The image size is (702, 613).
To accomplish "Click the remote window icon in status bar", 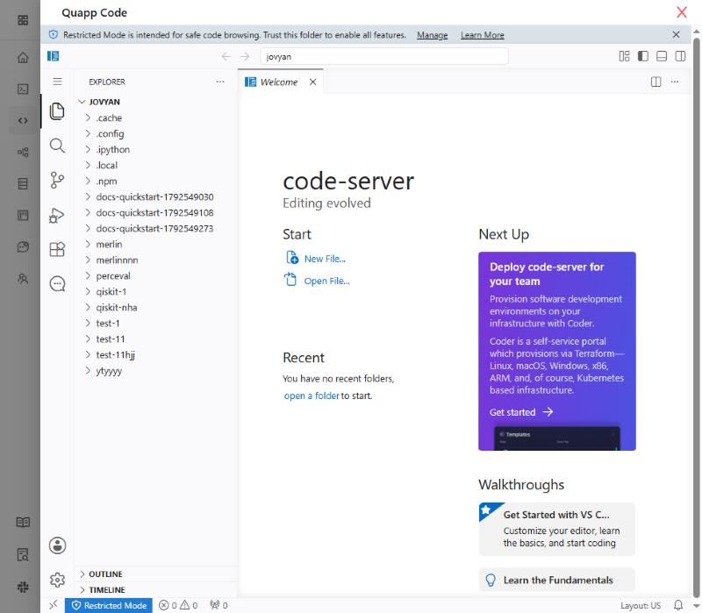I will click(54, 605).
